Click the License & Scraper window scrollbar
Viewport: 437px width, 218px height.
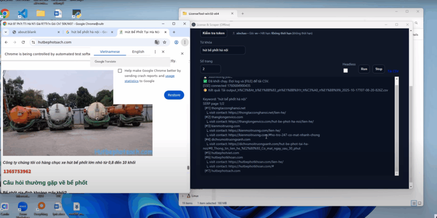point(411,133)
